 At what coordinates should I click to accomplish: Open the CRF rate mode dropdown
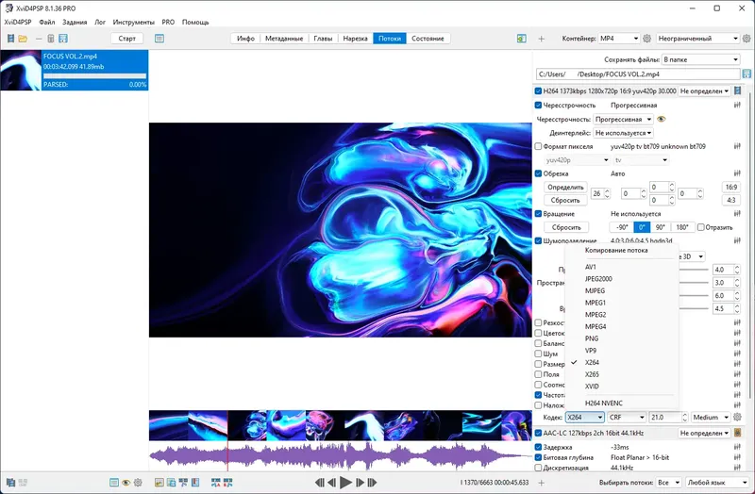click(627, 417)
